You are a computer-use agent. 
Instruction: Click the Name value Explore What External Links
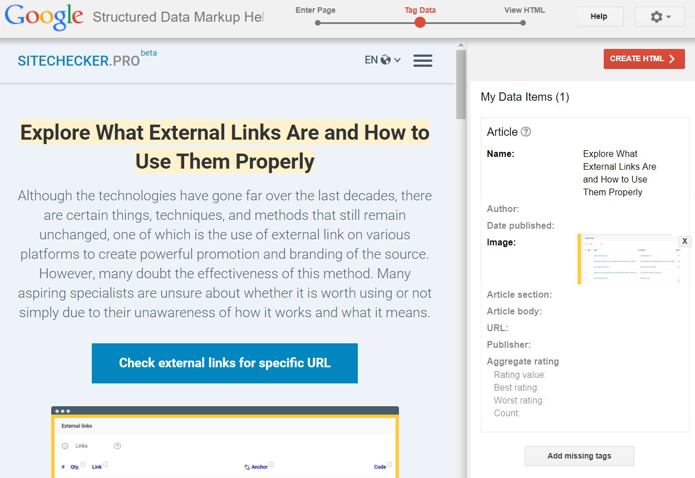(620, 173)
